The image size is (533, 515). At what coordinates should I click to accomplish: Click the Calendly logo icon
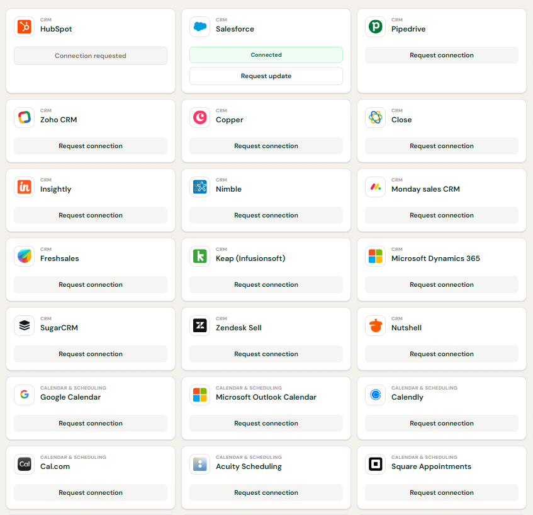coord(375,395)
